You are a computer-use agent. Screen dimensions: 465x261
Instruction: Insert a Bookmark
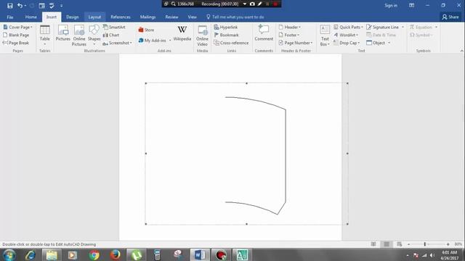[226, 35]
